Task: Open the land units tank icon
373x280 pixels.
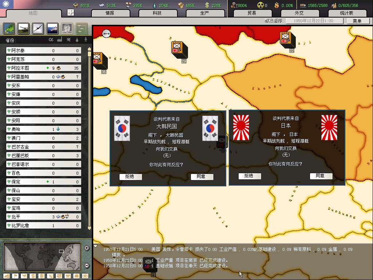Action: 24,28
